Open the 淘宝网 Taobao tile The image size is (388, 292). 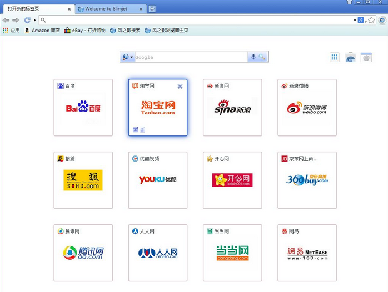pyautogui.click(x=158, y=108)
